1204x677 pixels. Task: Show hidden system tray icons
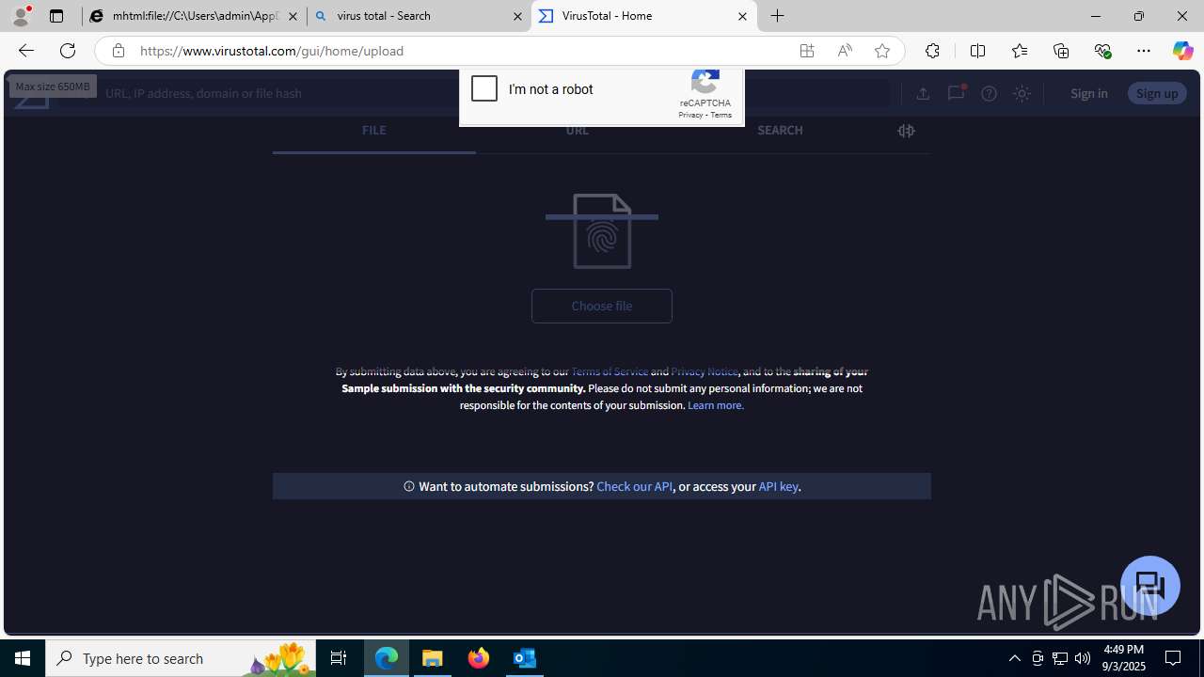click(1015, 658)
